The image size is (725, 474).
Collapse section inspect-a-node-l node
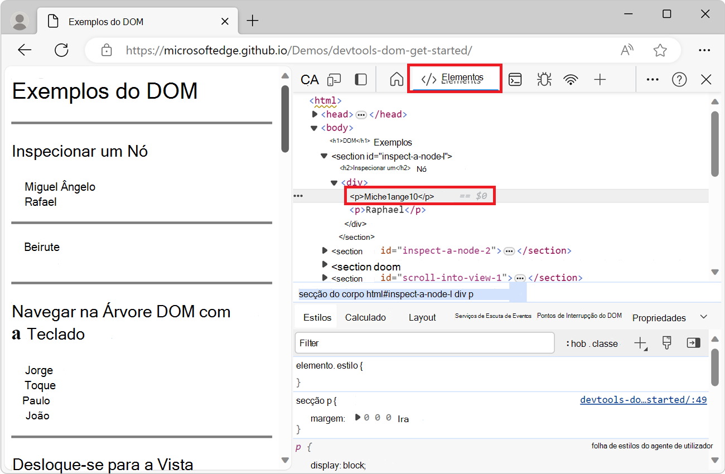coord(324,156)
